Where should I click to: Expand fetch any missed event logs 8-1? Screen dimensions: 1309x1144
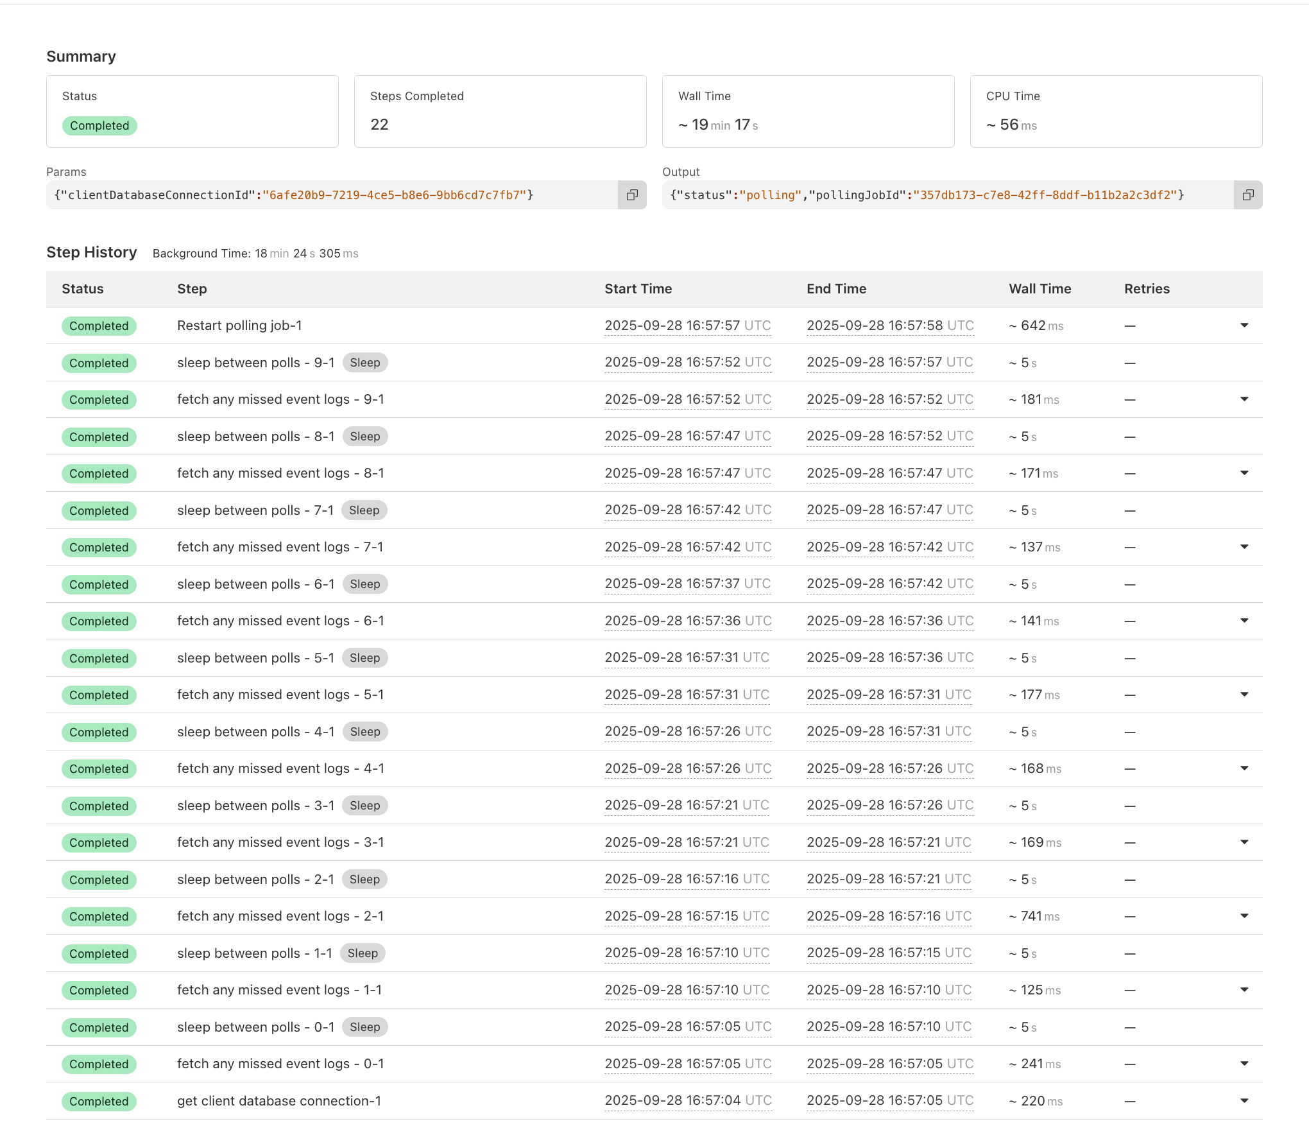(x=1244, y=473)
